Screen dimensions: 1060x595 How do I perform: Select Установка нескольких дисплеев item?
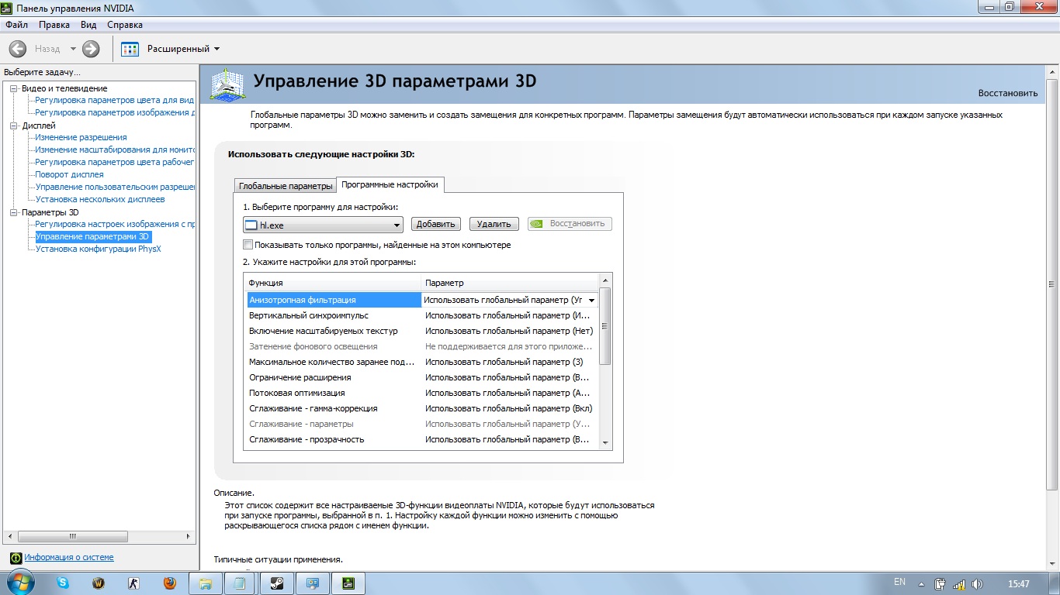click(x=100, y=200)
